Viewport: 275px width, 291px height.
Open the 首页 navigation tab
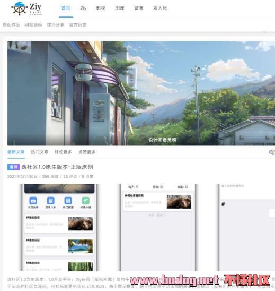[x=66, y=8]
